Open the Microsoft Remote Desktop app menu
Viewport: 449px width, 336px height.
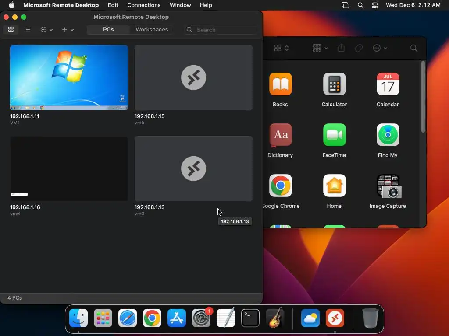tap(61, 5)
